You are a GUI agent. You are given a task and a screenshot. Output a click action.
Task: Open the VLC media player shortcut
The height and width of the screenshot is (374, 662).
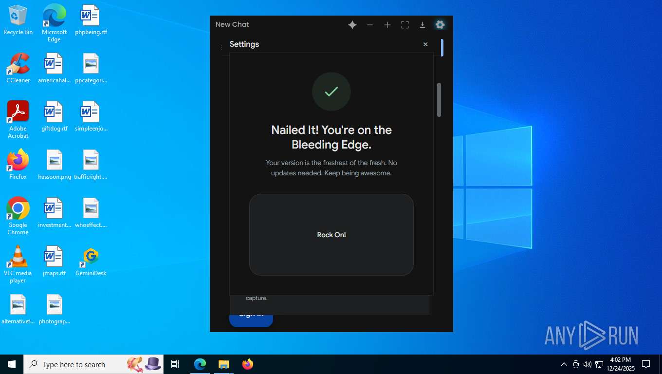[x=18, y=264]
